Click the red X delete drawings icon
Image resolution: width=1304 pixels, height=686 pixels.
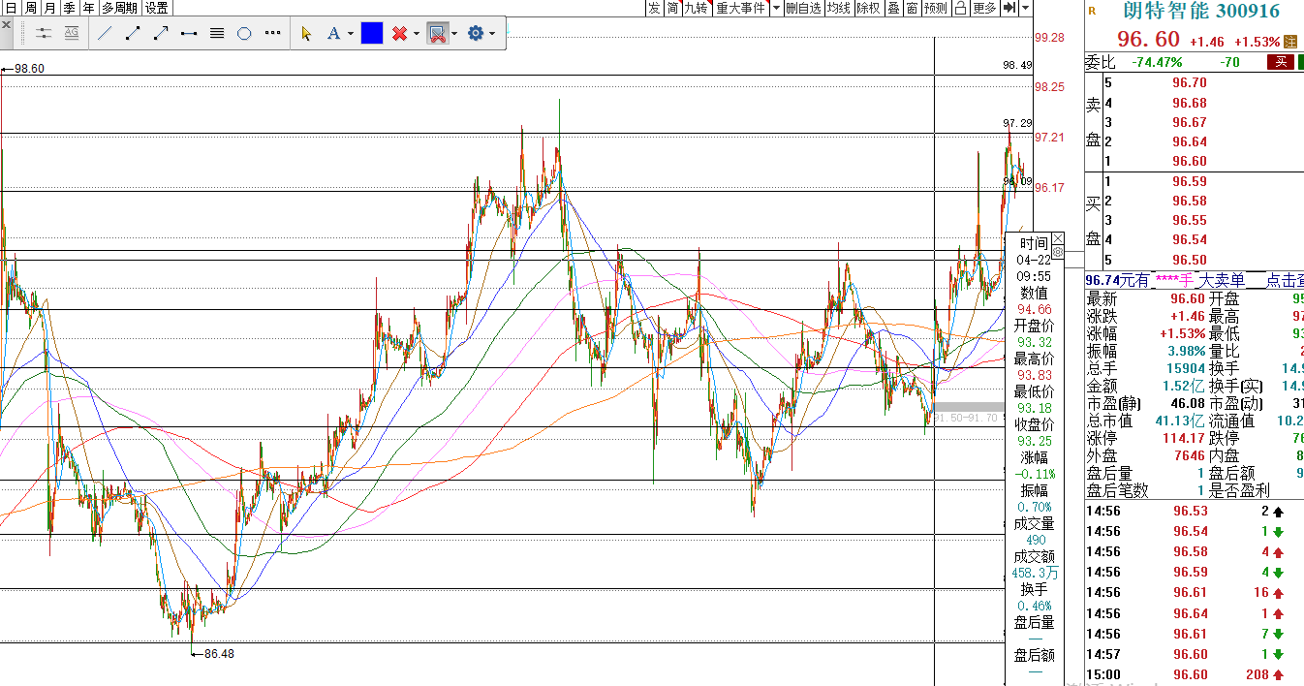pyautogui.click(x=398, y=33)
